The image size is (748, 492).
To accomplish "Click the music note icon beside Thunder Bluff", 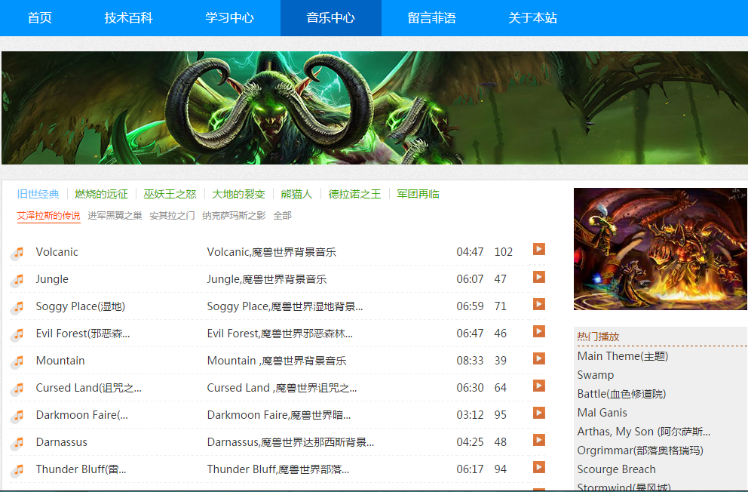I will pos(18,471).
